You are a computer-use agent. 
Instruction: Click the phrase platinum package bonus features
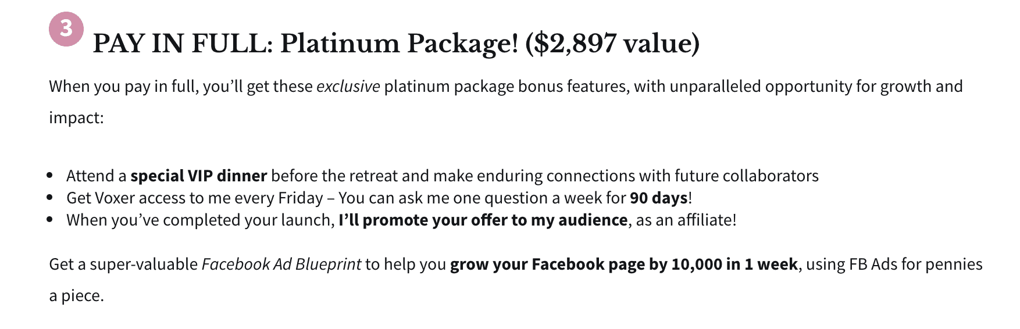(507, 87)
